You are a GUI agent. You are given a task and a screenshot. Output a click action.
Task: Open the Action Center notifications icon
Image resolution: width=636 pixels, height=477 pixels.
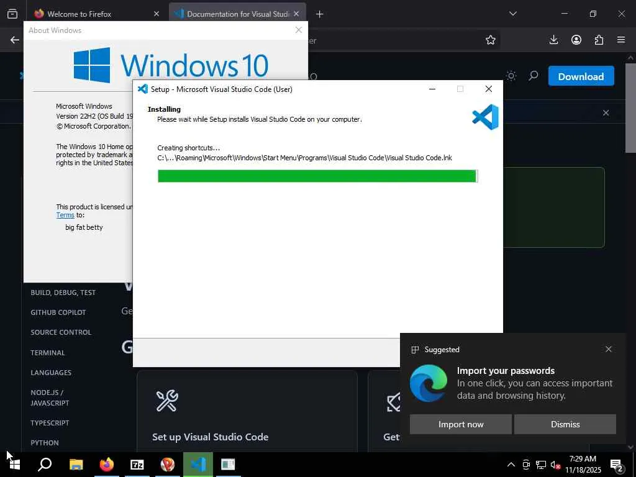click(x=617, y=465)
